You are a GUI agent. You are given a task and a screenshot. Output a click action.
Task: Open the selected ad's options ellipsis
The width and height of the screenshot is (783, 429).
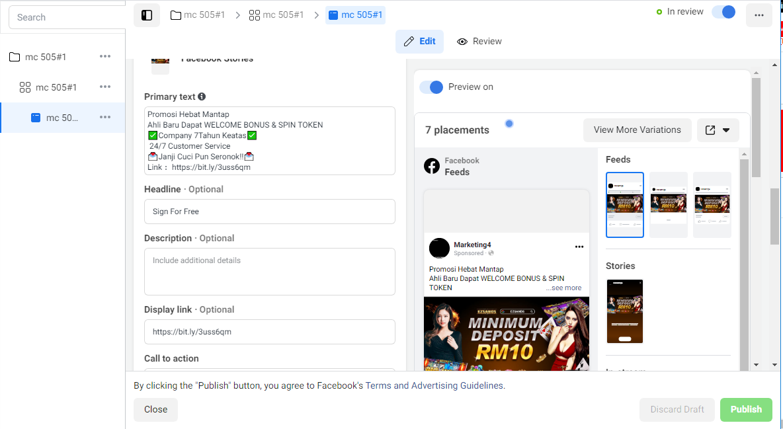point(105,118)
